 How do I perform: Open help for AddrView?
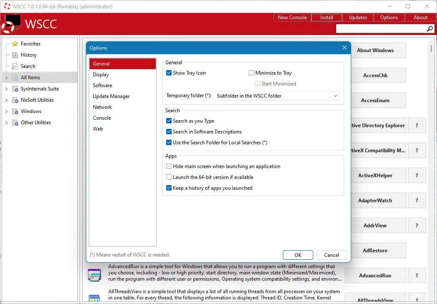click(x=417, y=225)
